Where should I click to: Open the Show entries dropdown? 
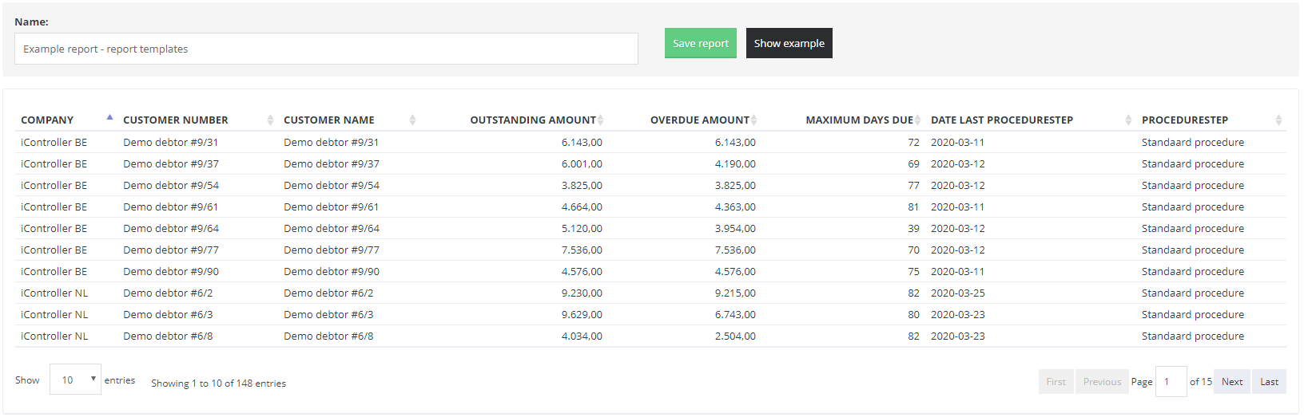(75, 380)
